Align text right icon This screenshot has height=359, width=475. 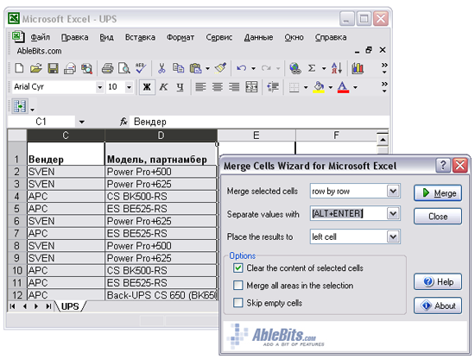point(234,87)
